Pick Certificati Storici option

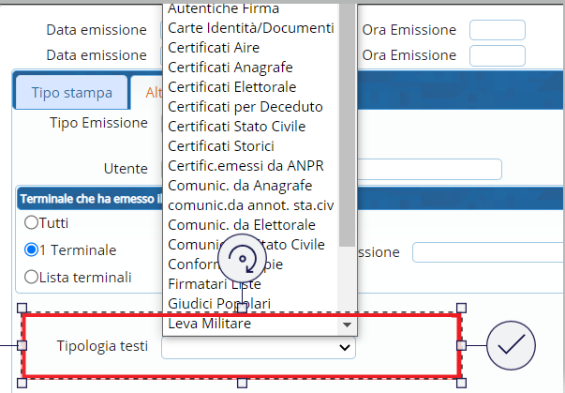coord(221,146)
